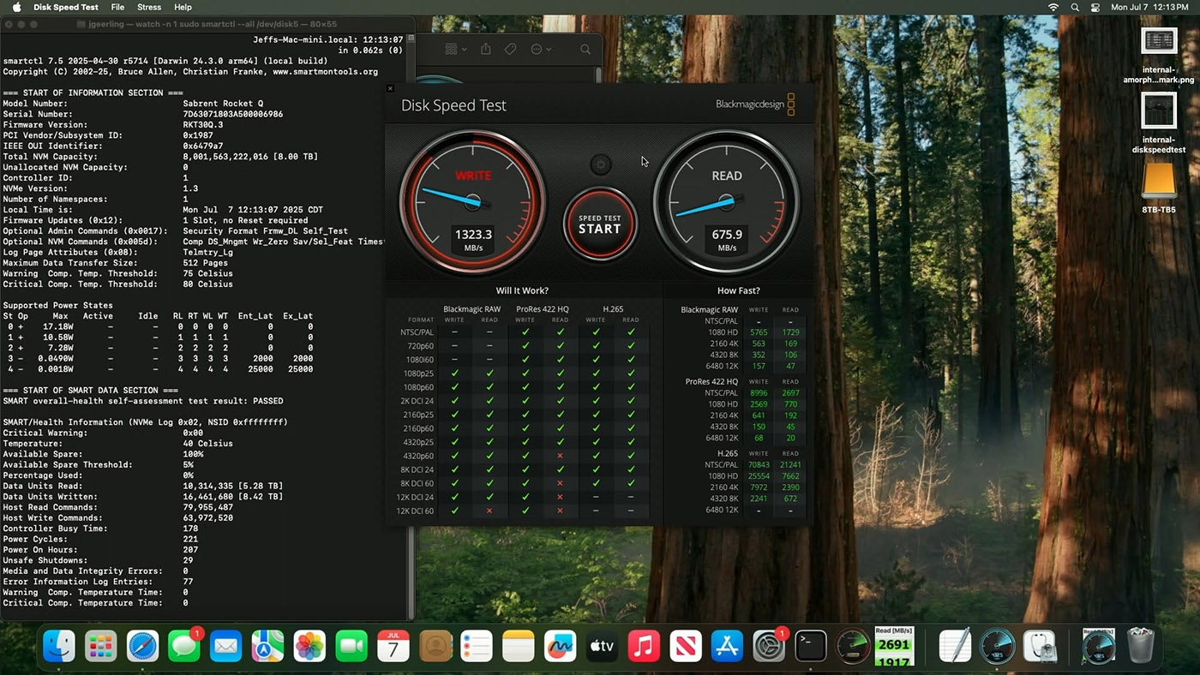The image size is (1200, 675).
Task: Open Disk Utility from the dock
Action: pos(1040,646)
